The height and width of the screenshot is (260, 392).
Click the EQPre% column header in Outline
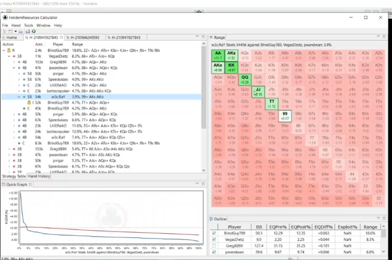coord(277,227)
